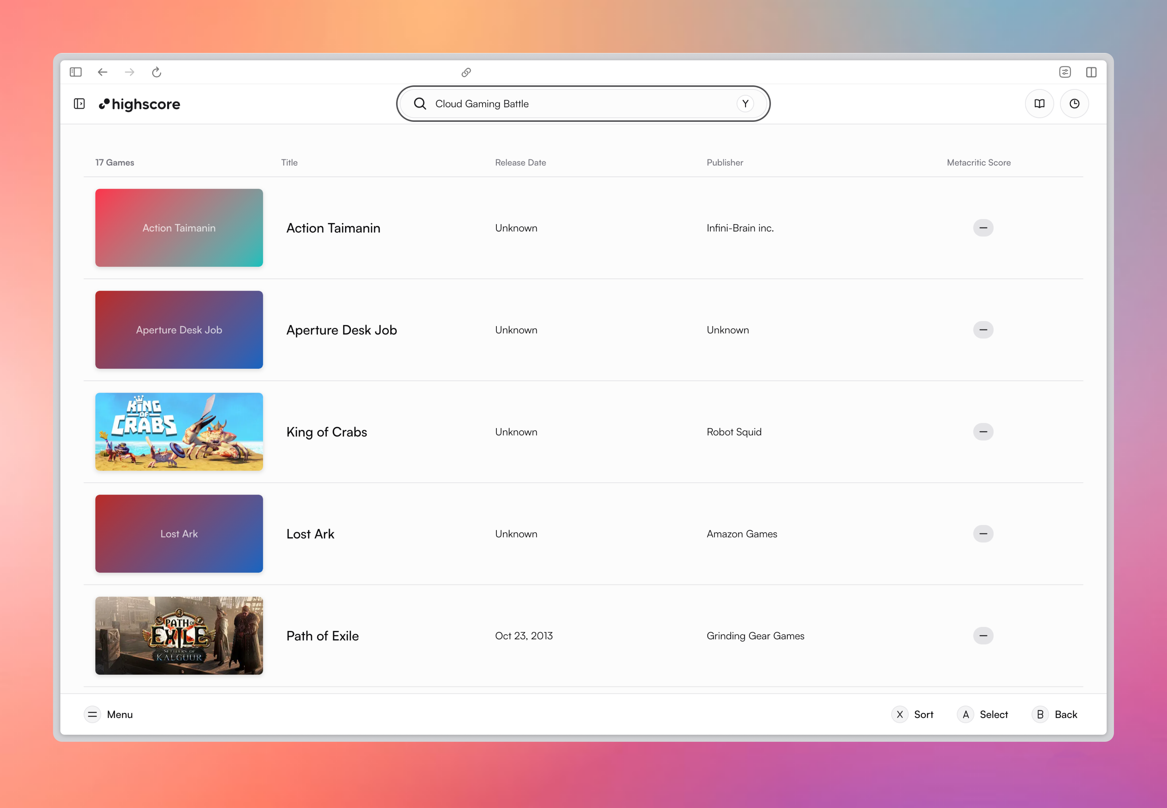Open the Path of Exile cover art
1167x808 pixels.
[179, 635]
